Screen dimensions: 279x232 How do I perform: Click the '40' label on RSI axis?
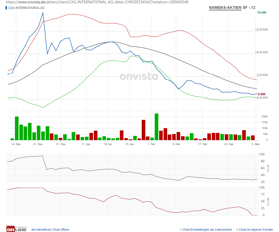point(263,175)
